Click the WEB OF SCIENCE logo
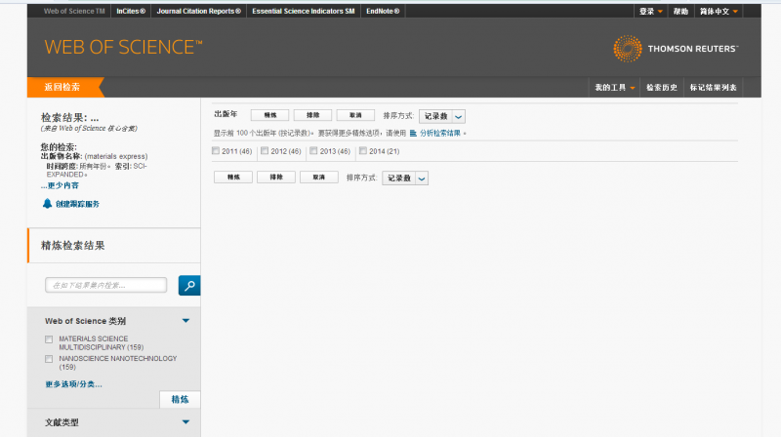 coord(124,47)
